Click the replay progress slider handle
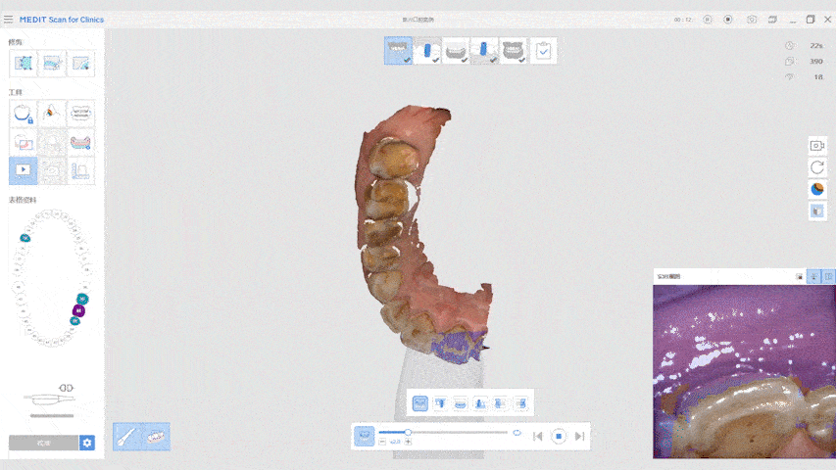This screenshot has height=470, width=837. [408, 432]
